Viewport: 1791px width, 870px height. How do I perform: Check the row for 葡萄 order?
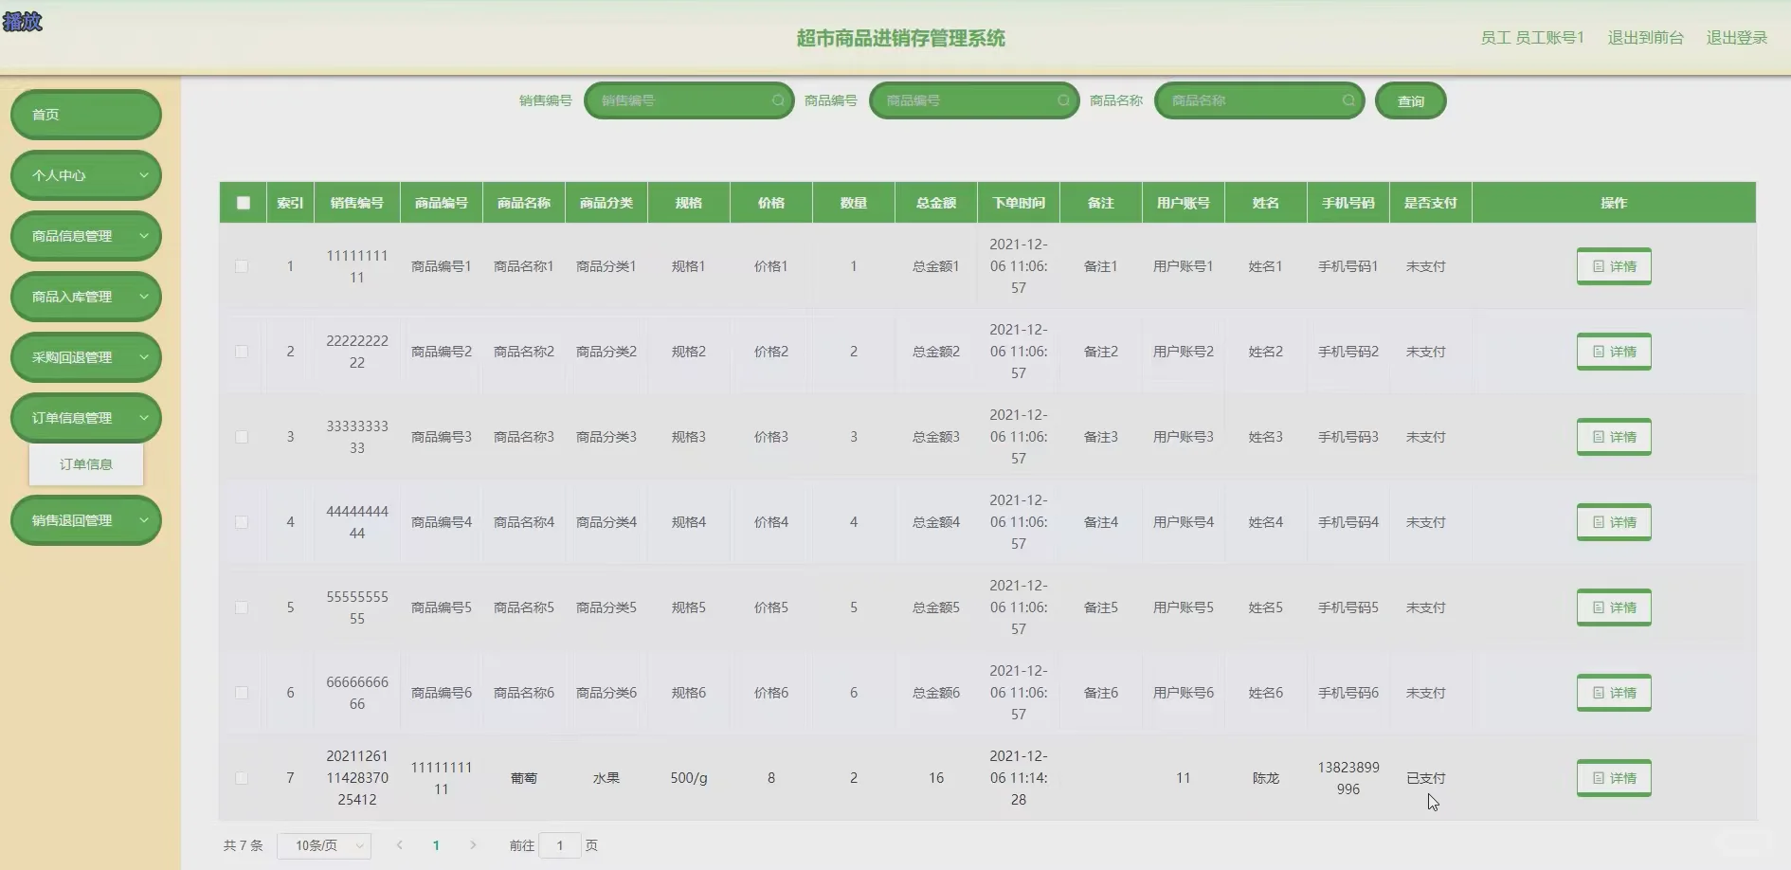point(242,778)
